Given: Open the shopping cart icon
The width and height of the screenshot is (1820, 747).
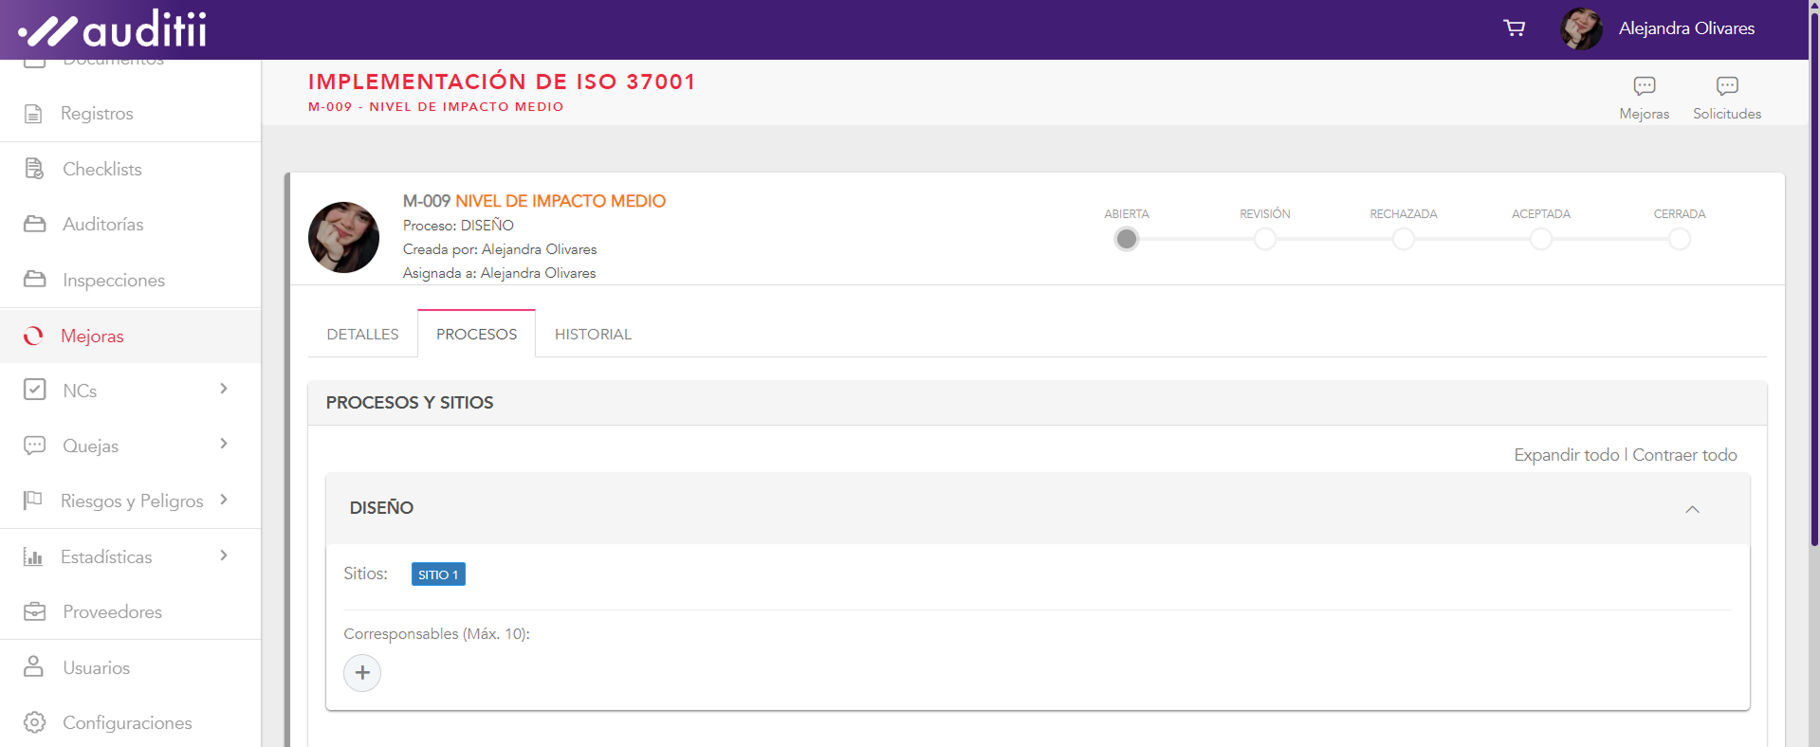Looking at the screenshot, I should 1514,28.
